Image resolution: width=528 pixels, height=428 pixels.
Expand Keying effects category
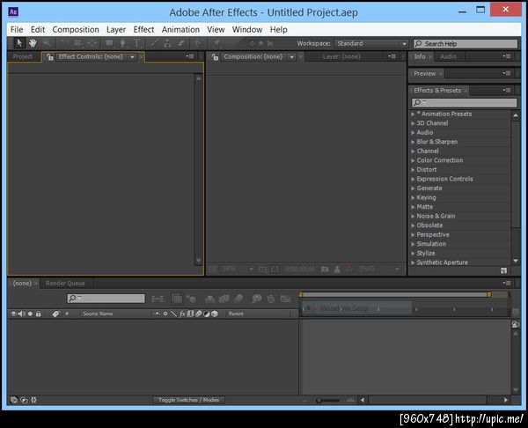(413, 197)
